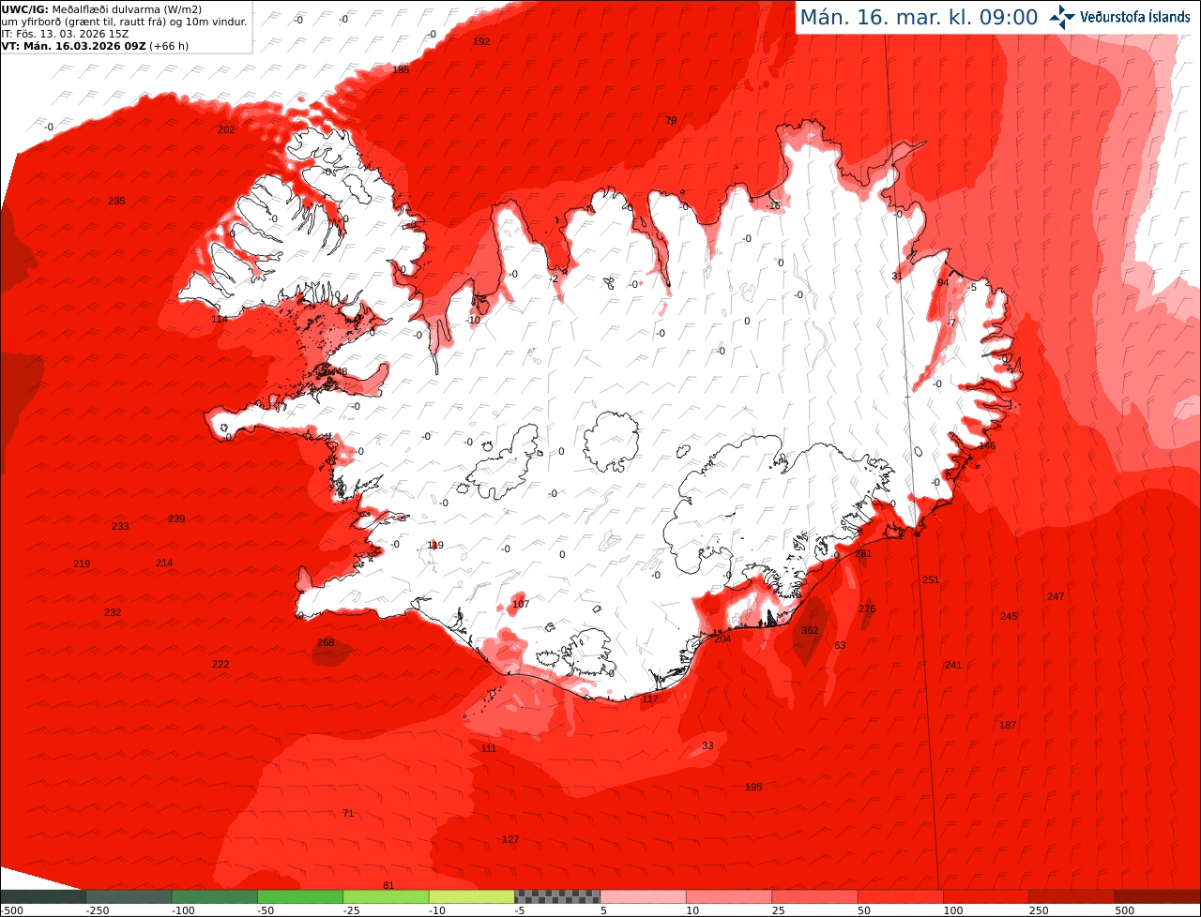Click the 362 flux value off the south-east coast
The image size is (1201, 917).
pyautogui.click(x=810, y=630)
